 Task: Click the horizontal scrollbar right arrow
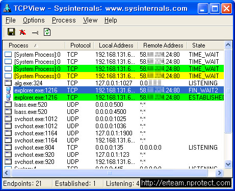click(219, 173)
